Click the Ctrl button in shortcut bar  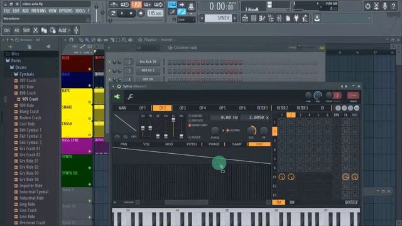(x=7, y=30)
